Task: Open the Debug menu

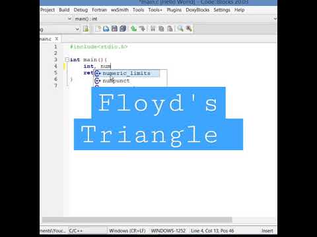Action: [81, 10]
